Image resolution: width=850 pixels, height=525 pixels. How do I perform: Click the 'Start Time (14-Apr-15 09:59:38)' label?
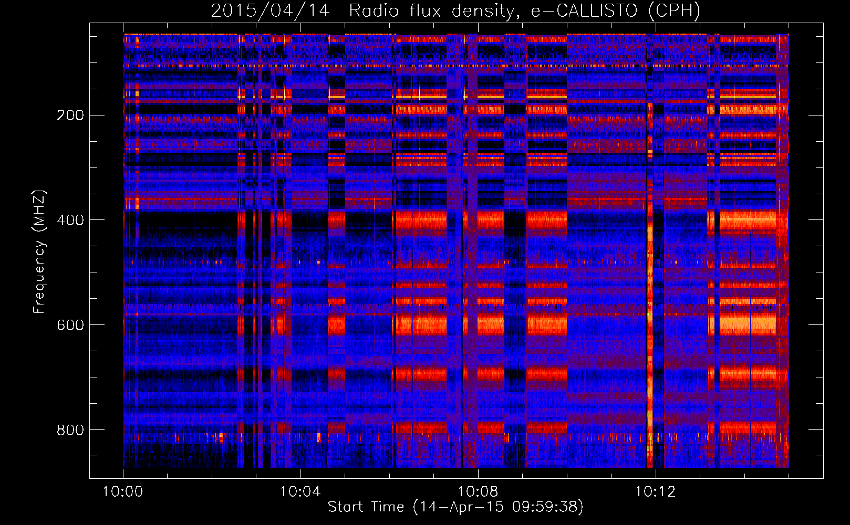[455, 507]
